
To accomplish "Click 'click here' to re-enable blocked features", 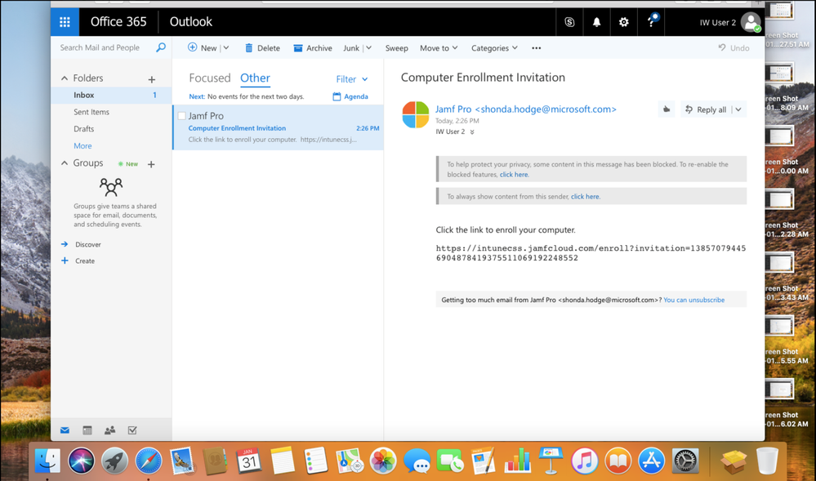I will tap(514, 175).
